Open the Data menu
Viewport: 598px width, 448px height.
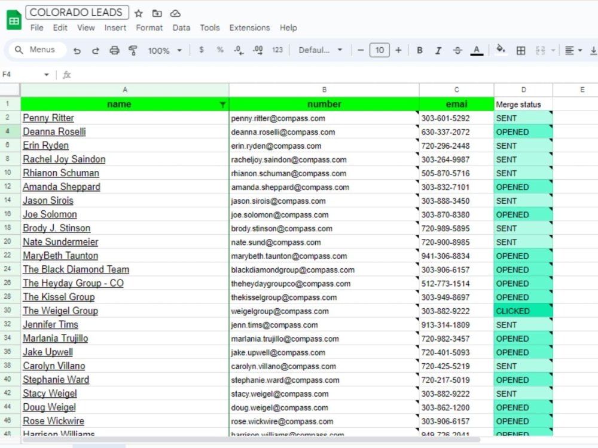[181, 28]
